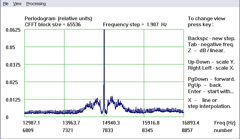The image size is (240, 139).
Task: Click the 'PgDown - forward.' hint
Action: tap(211, 79)
